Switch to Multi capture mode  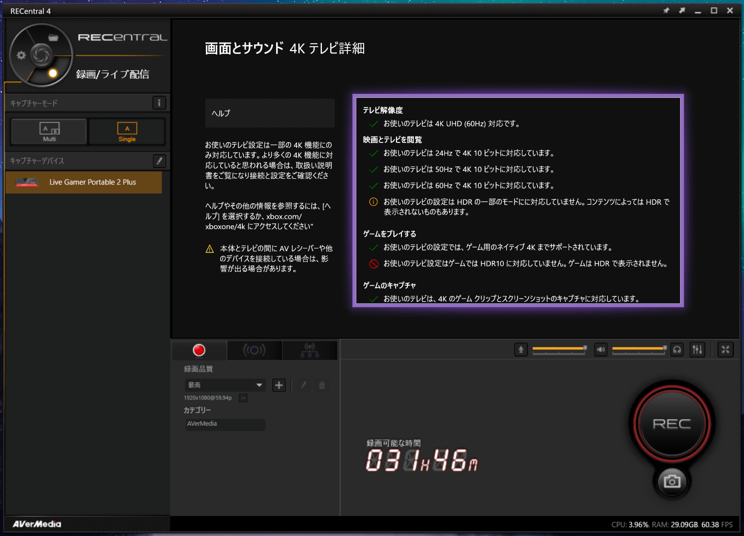coord(49,132)
